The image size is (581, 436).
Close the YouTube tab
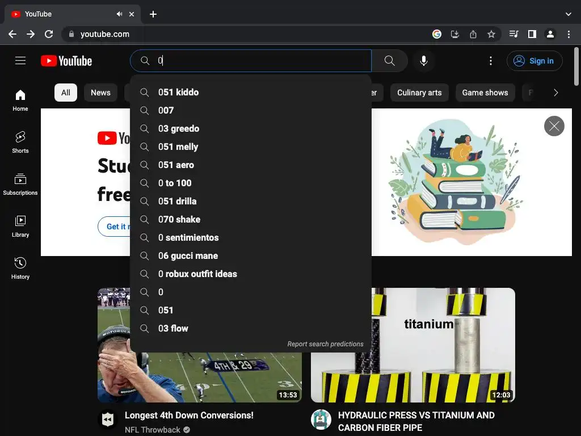(132, 14)
